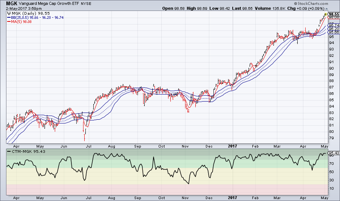Click the 2-May-2017 3:59pm timestamp

coord(24,9)
